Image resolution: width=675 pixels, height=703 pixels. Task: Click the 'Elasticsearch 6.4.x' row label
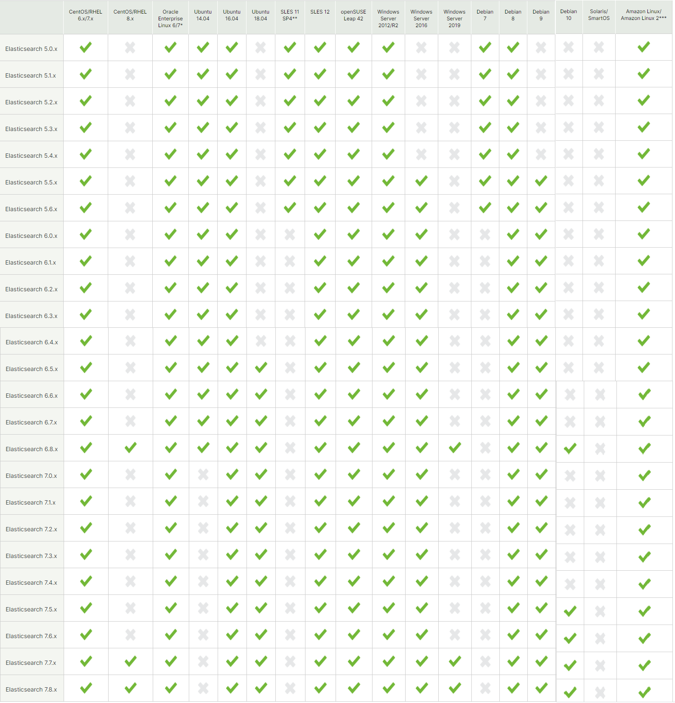(x=32, y=342)
